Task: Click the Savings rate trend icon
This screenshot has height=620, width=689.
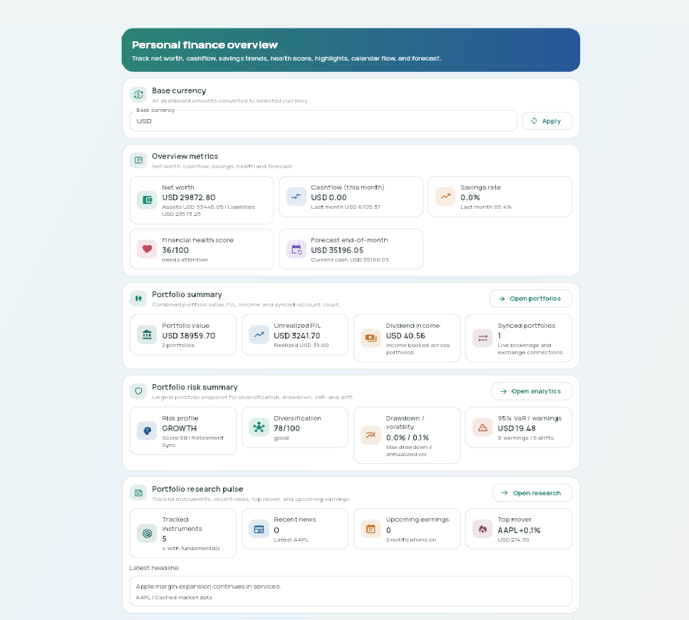Action: (x=445, y=197)
